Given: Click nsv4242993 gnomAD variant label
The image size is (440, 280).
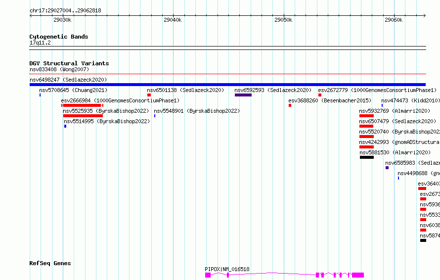Looking at the screenshot, I should click(x=399, y=142).
